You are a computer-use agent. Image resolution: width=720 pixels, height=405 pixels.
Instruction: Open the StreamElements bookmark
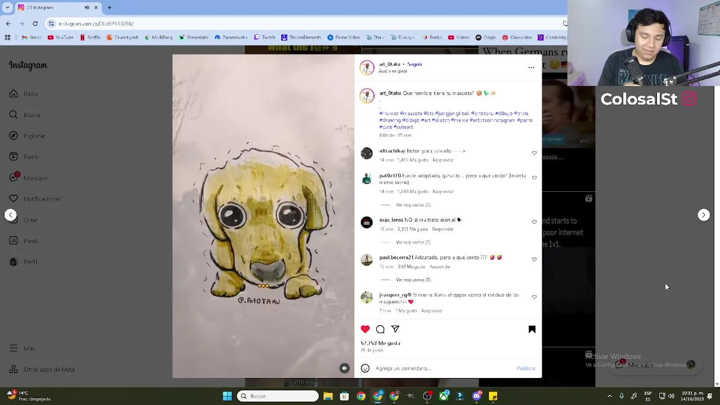(x=301, y=38)
